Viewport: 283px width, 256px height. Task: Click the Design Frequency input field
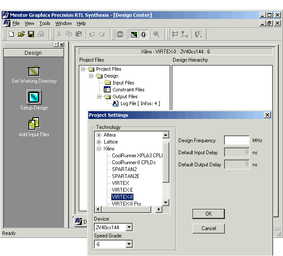237,140
